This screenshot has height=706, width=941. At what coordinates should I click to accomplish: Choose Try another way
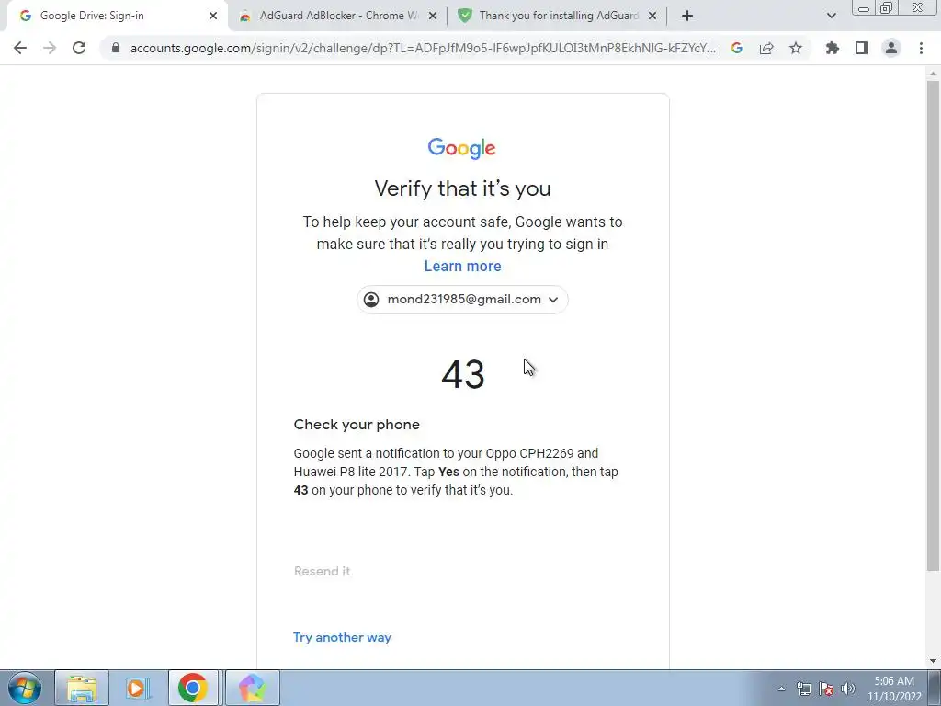(x=342, y=638)
